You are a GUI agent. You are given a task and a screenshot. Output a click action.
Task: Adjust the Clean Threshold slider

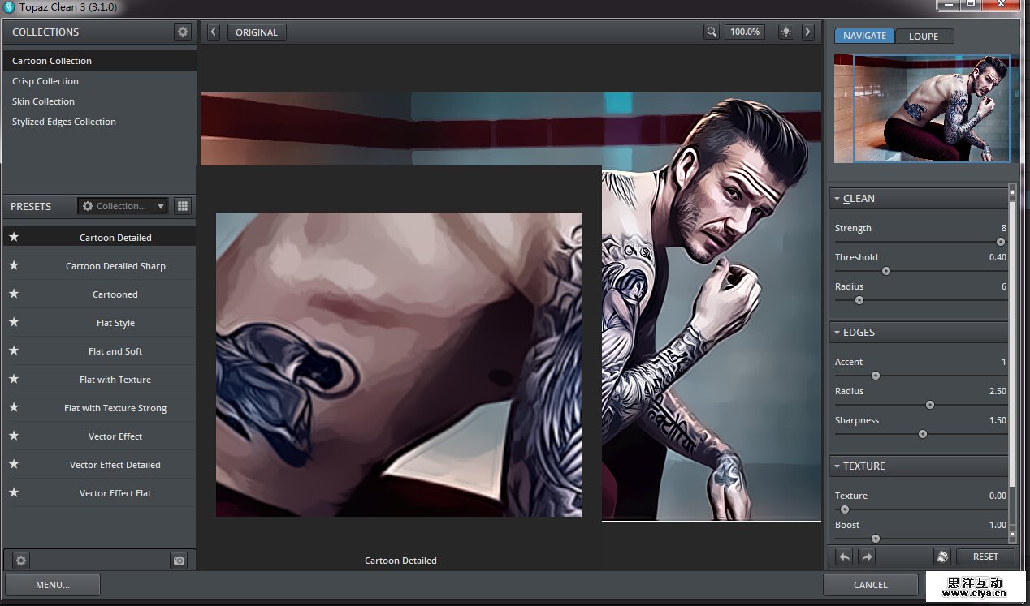tap(886, 271)
